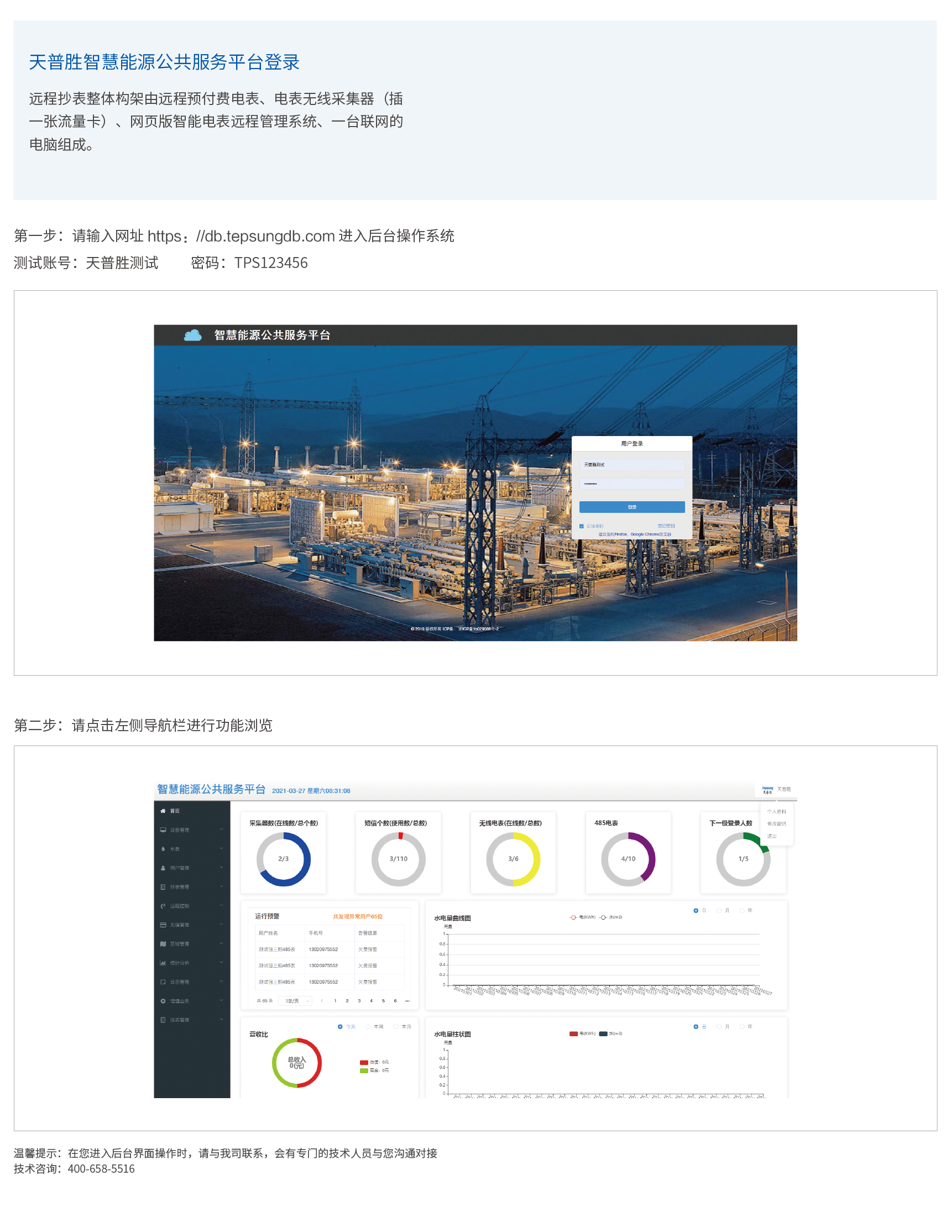This screenshot has width=951, height=1207.
Task: Click the Tepsung logo in dashboard header
Action: (768, 790)
